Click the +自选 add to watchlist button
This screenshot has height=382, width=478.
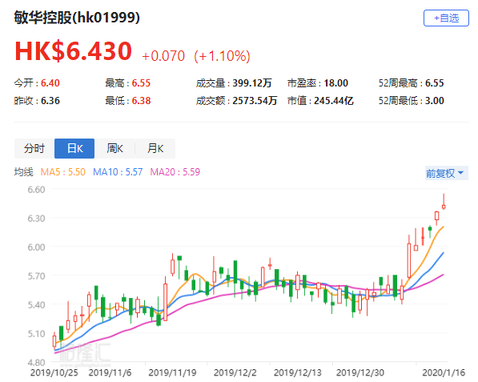pyautogui.click(x=446, y=18)
